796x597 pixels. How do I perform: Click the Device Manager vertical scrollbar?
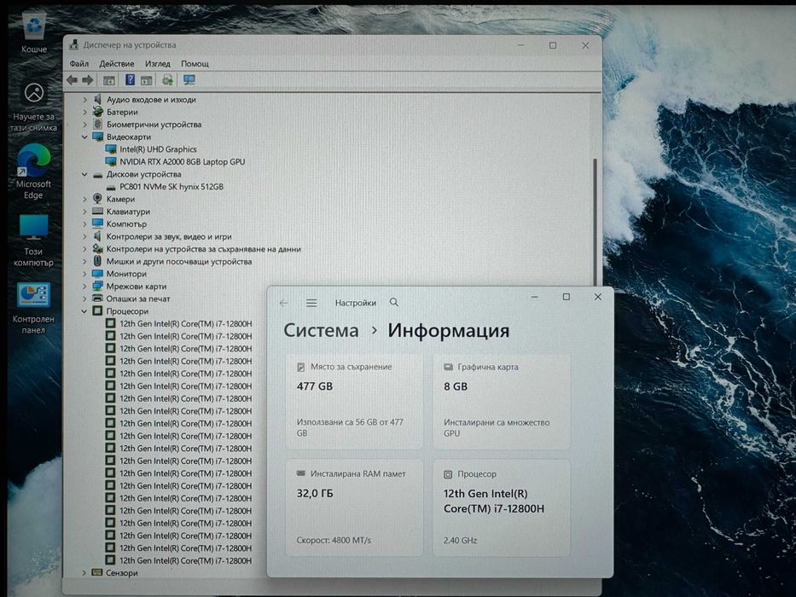[x=595, y=221]
